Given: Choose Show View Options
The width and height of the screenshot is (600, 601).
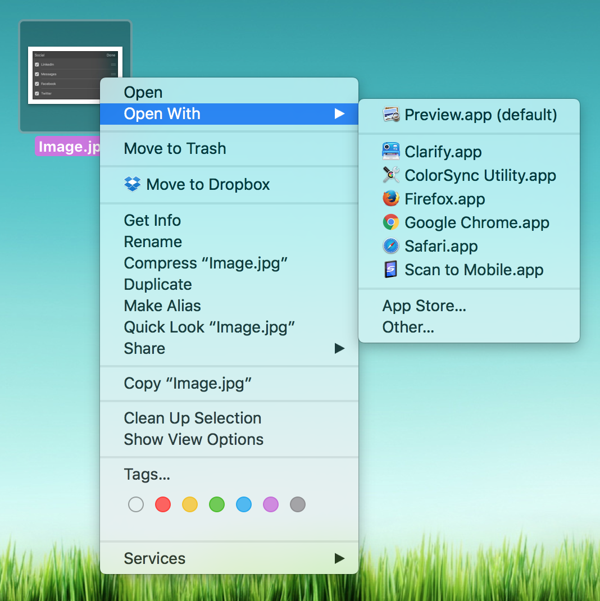Looking at the screenshot, I should tap(229, 440).
